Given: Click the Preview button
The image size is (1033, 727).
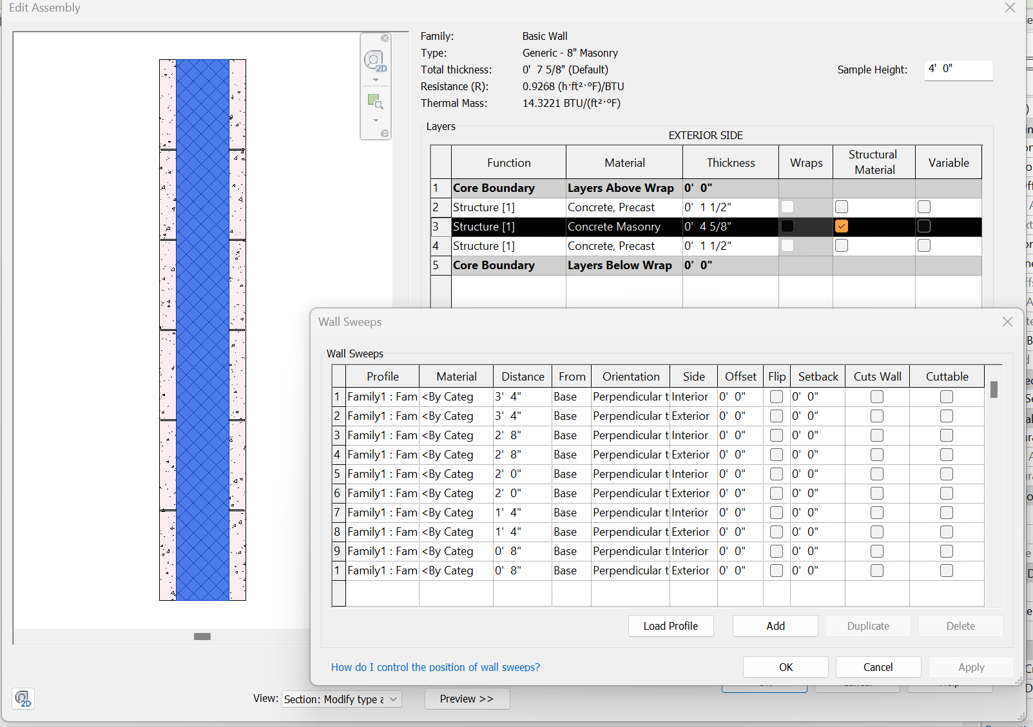Looking at the screenshot, I should coord(467,699).
